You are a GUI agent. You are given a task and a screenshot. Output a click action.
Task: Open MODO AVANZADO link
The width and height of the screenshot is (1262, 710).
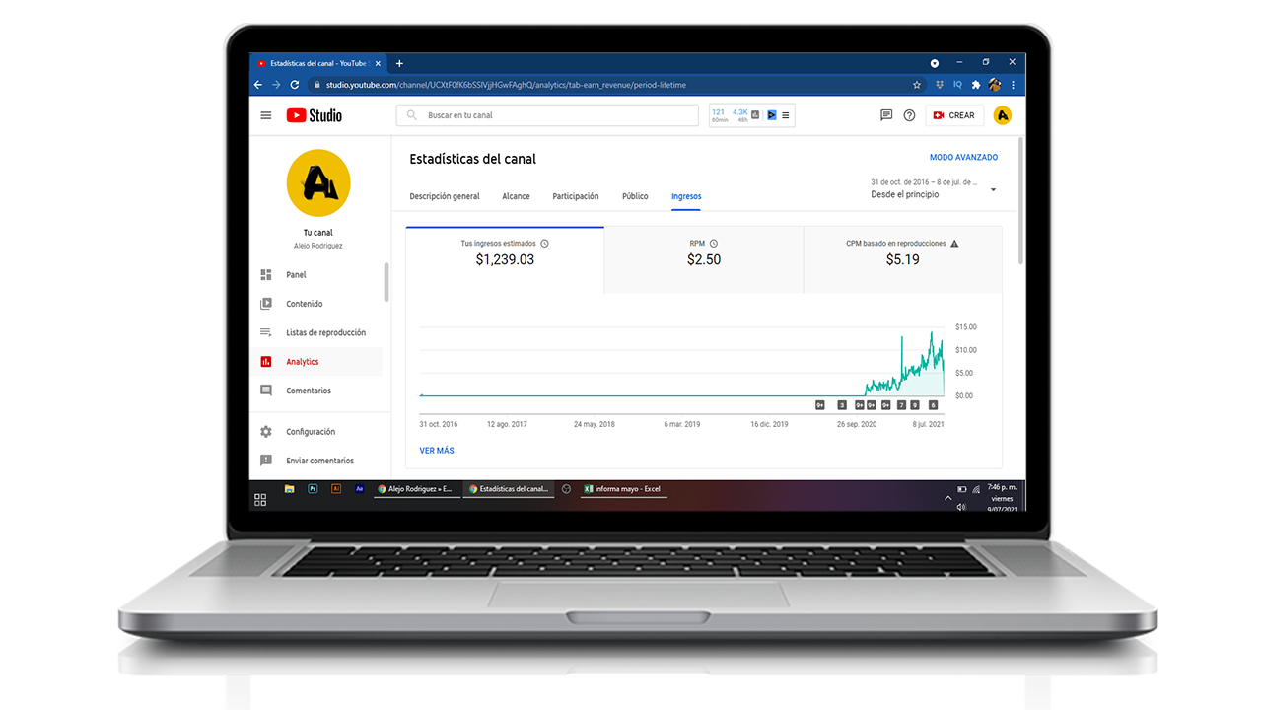[x=963, y=158]
